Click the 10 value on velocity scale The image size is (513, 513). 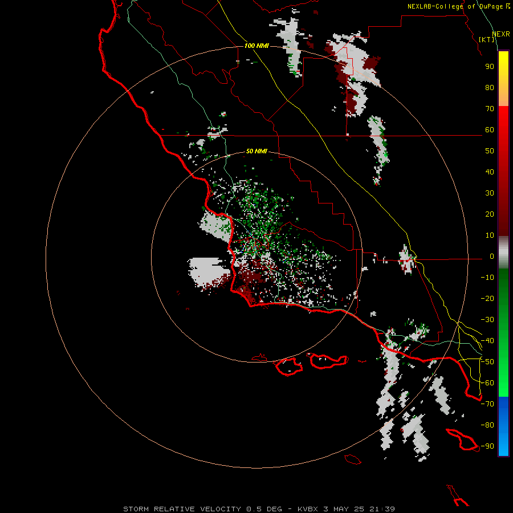pos(490,235)
